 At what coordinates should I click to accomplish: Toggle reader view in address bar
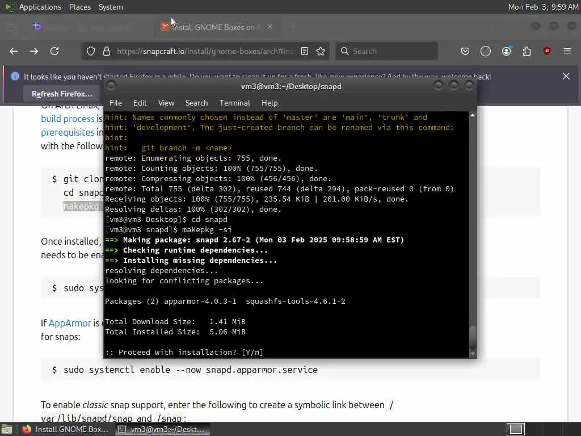(305, 51)
